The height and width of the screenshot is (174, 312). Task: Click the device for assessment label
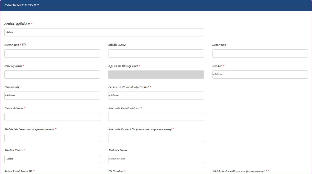pos(239,171)
